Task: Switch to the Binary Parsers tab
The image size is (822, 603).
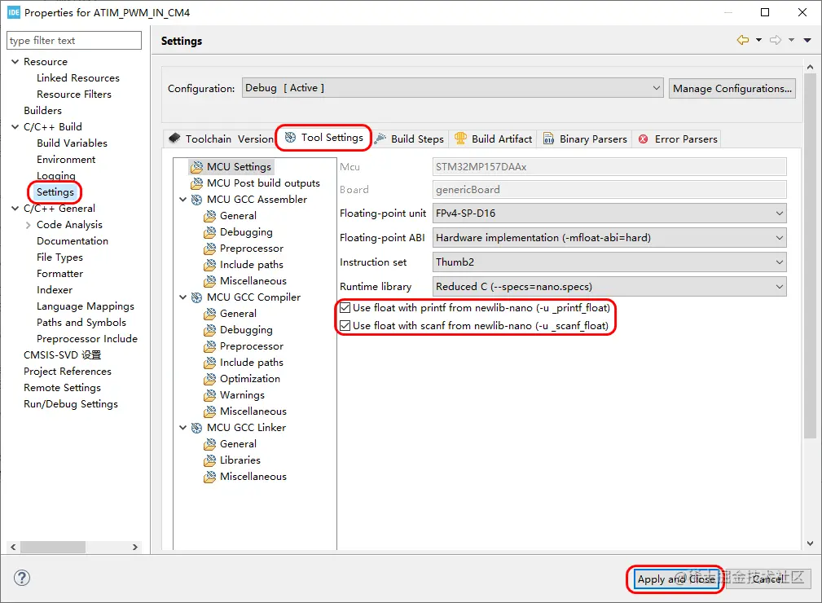Action: point(585,139)
